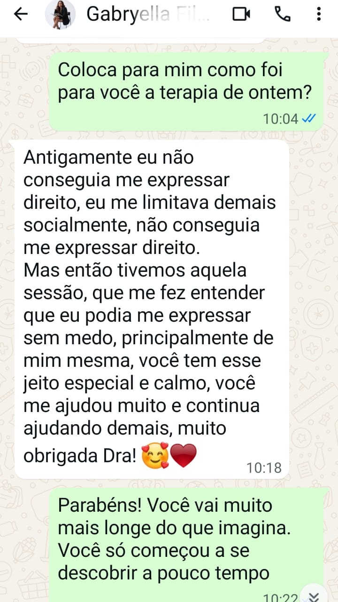The image size is (338, 602).
Task: Open Gabryella's profile picture
Action: coord(60,15)
